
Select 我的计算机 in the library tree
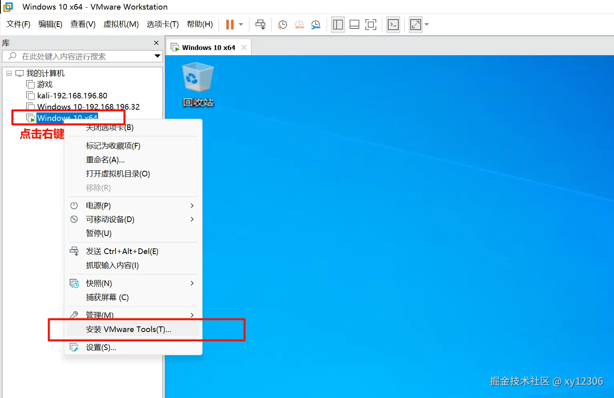(45, 73)
